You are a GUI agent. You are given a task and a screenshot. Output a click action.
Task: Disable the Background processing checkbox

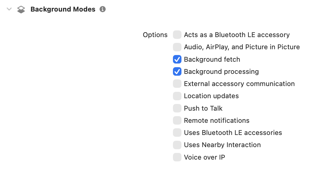pos(177,71)
